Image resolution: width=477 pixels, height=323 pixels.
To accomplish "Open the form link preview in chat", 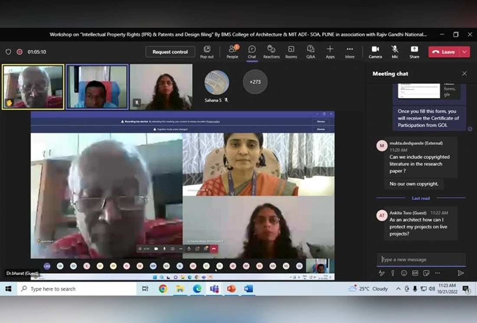I will tap(429, 91).
